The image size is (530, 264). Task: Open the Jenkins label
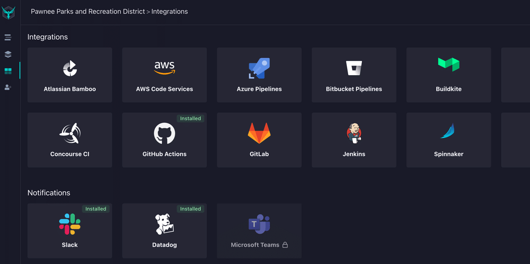(354, 154)
